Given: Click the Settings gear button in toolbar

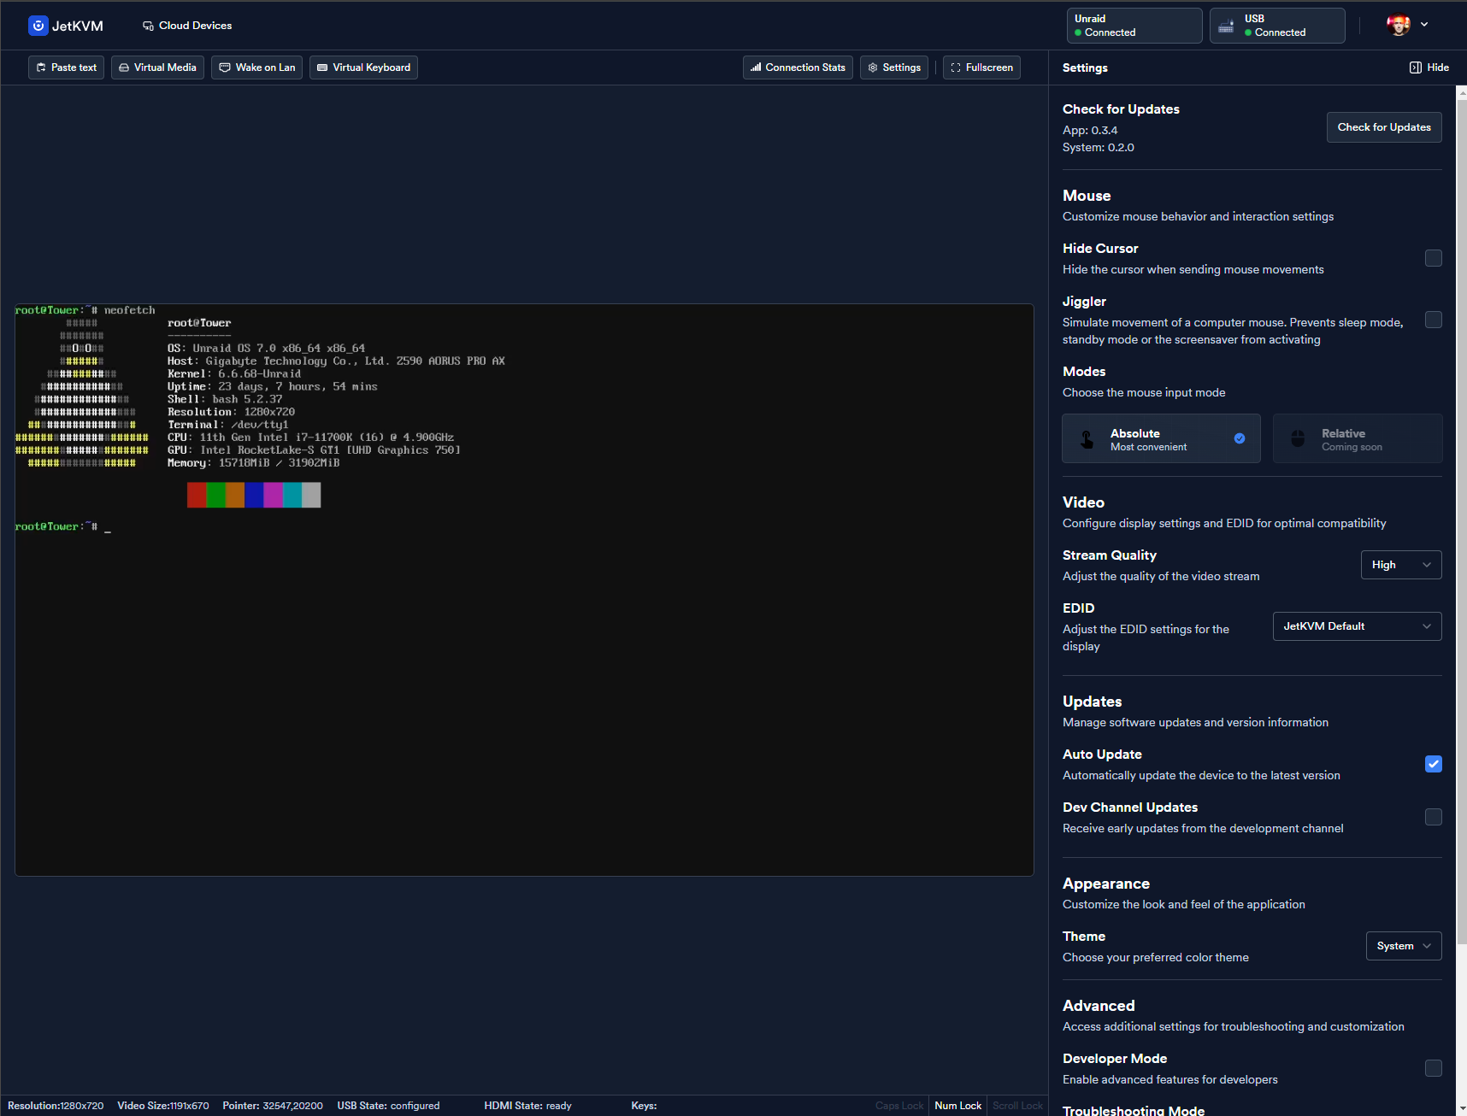Looking at the screenshot, I should 893,68.
